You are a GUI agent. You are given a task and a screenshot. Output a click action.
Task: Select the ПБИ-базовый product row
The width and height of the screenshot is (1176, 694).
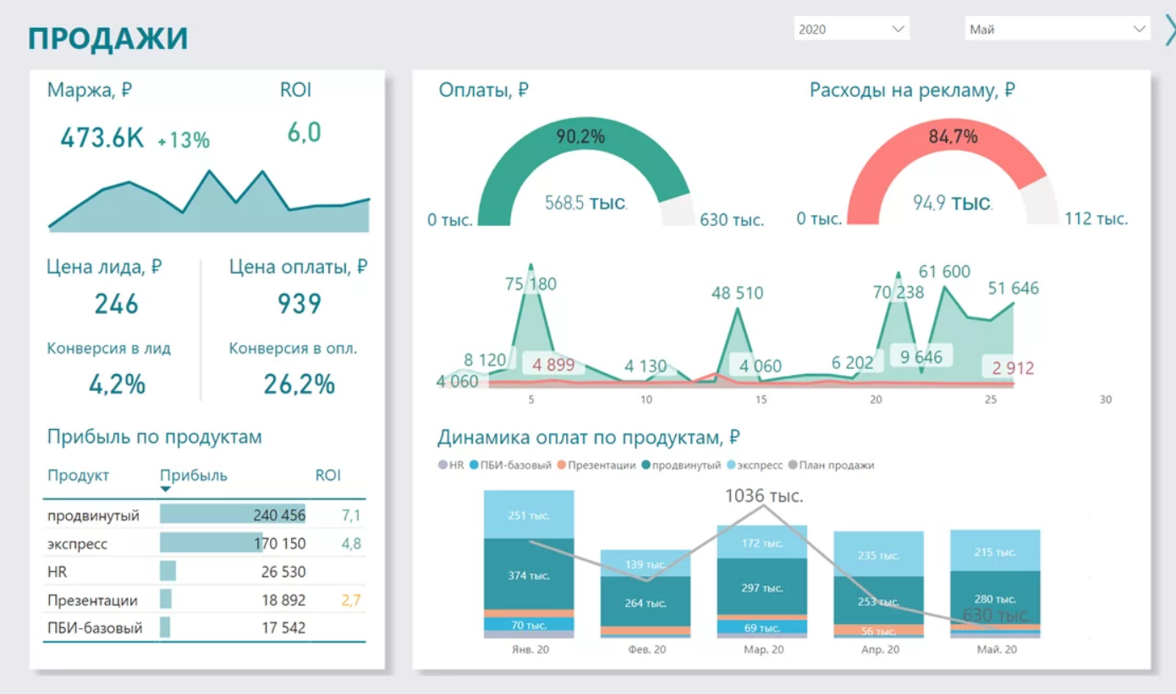tap(205, 628)
